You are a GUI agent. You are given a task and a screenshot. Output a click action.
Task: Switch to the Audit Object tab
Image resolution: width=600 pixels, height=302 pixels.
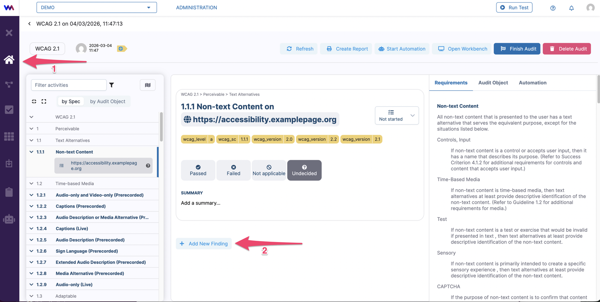pos(493,83)
